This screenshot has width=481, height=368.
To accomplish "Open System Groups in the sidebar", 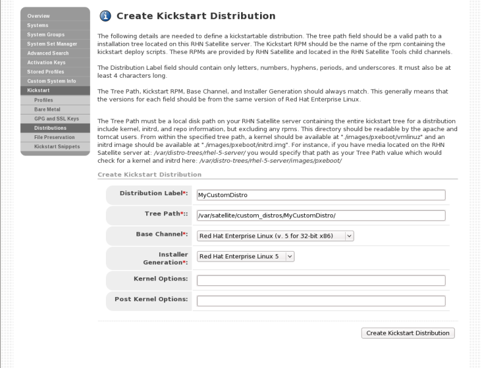I will (x=45, y=34).
